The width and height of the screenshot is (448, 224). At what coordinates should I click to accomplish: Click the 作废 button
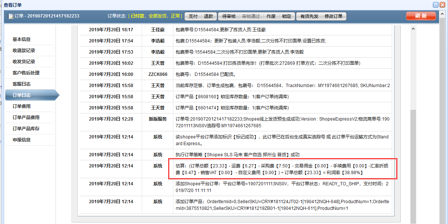point(271,16)
